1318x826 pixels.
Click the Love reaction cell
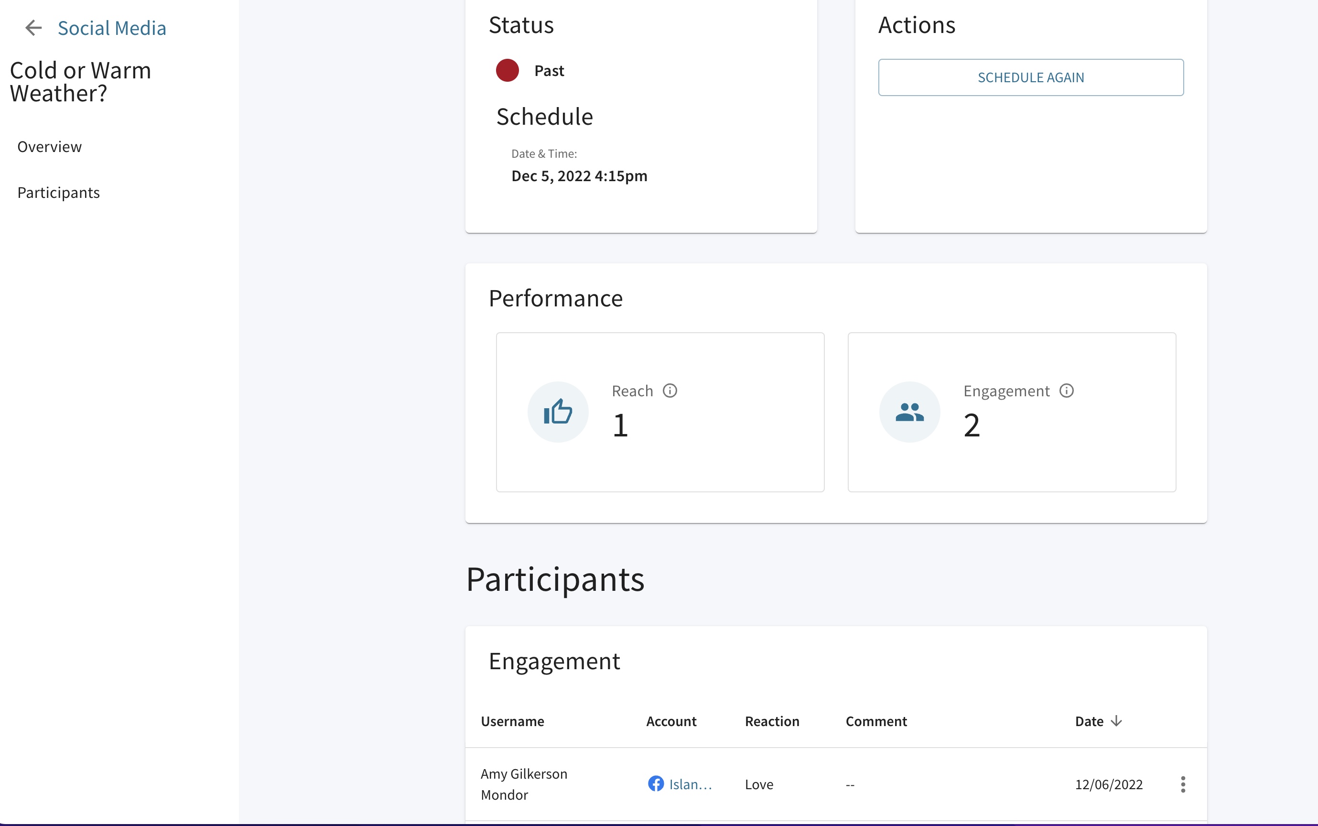pyautogui.click(x=759, y=784)
